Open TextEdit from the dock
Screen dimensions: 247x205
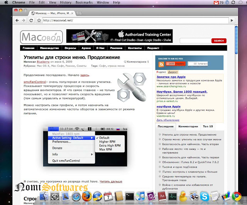click(x=215, y=197)
